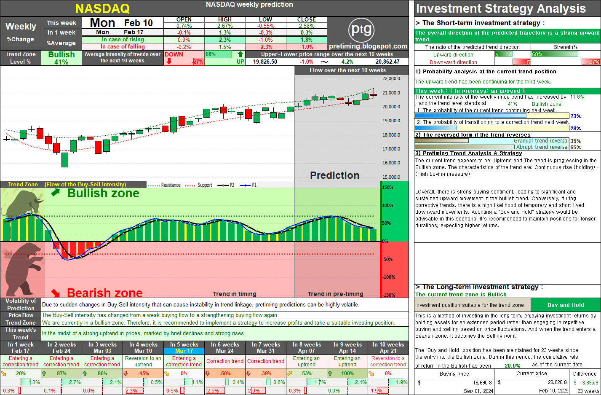Click the Price Flow row label
The height and width of the screenshot is (395, 601).
click(x=21, y=315)
